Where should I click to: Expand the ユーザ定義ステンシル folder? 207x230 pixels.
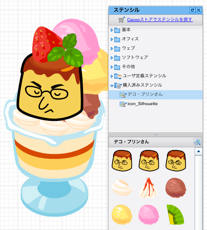112,76
